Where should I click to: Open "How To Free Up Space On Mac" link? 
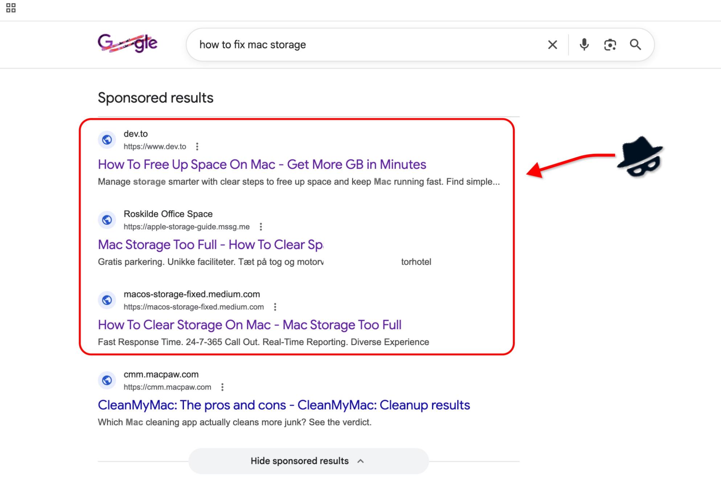pyautogui.click(x=262, y=164)
